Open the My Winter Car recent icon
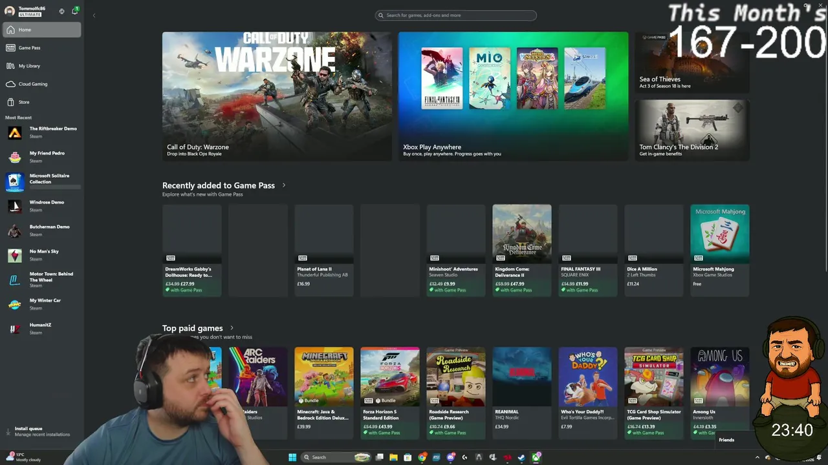The image size is (828, 465). (15, 304)
